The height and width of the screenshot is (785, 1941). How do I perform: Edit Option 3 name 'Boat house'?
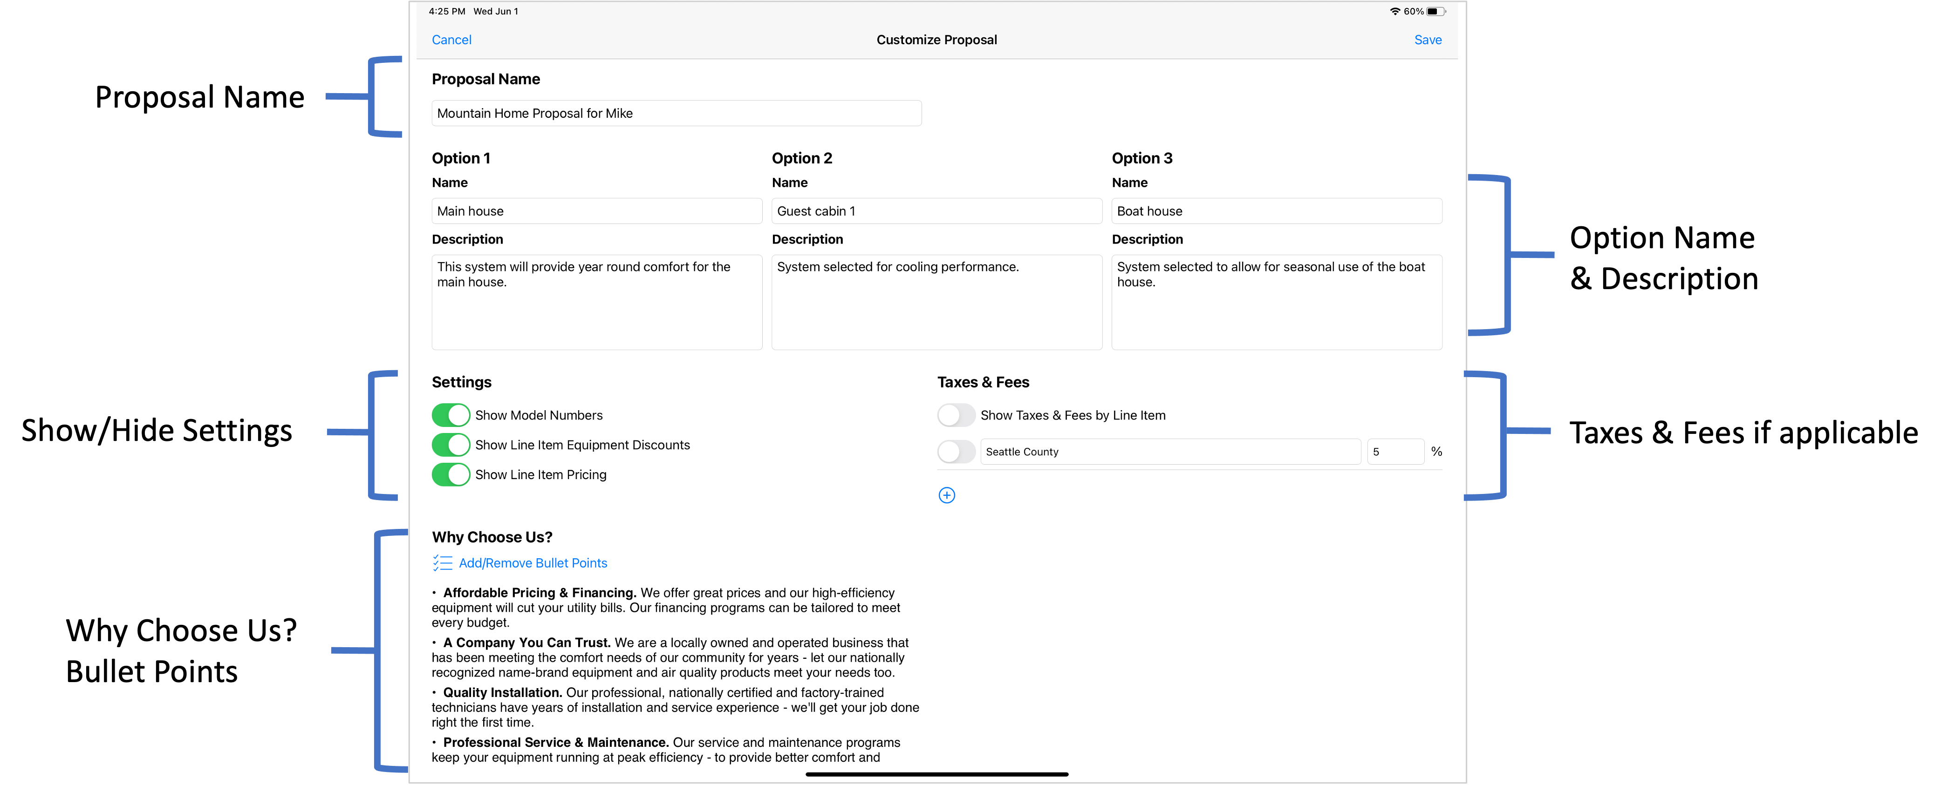coord(1277,211)
